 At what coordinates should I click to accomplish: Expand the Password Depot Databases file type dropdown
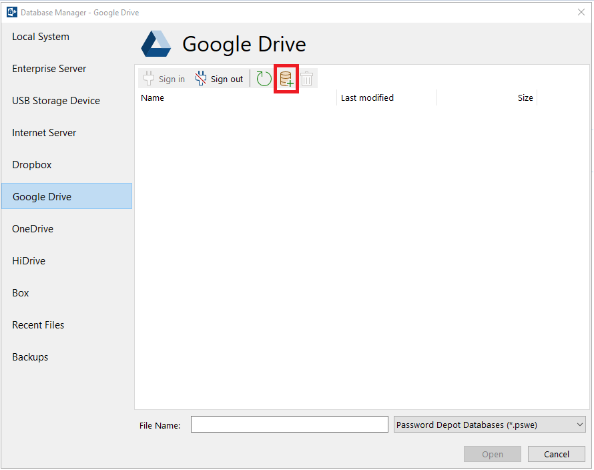click(x=489, y=425)
